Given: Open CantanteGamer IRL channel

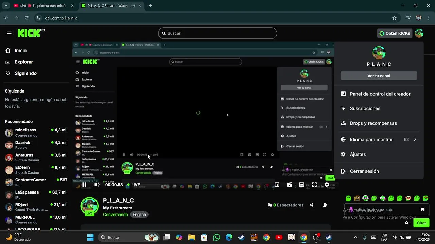Looking at the screenshot, I should 36,182.
